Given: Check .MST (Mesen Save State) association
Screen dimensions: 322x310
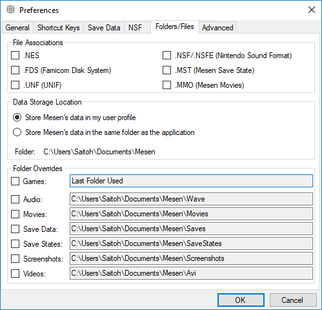Looking at the screenshot, I should pyautogui.click(x=166, y=70).
